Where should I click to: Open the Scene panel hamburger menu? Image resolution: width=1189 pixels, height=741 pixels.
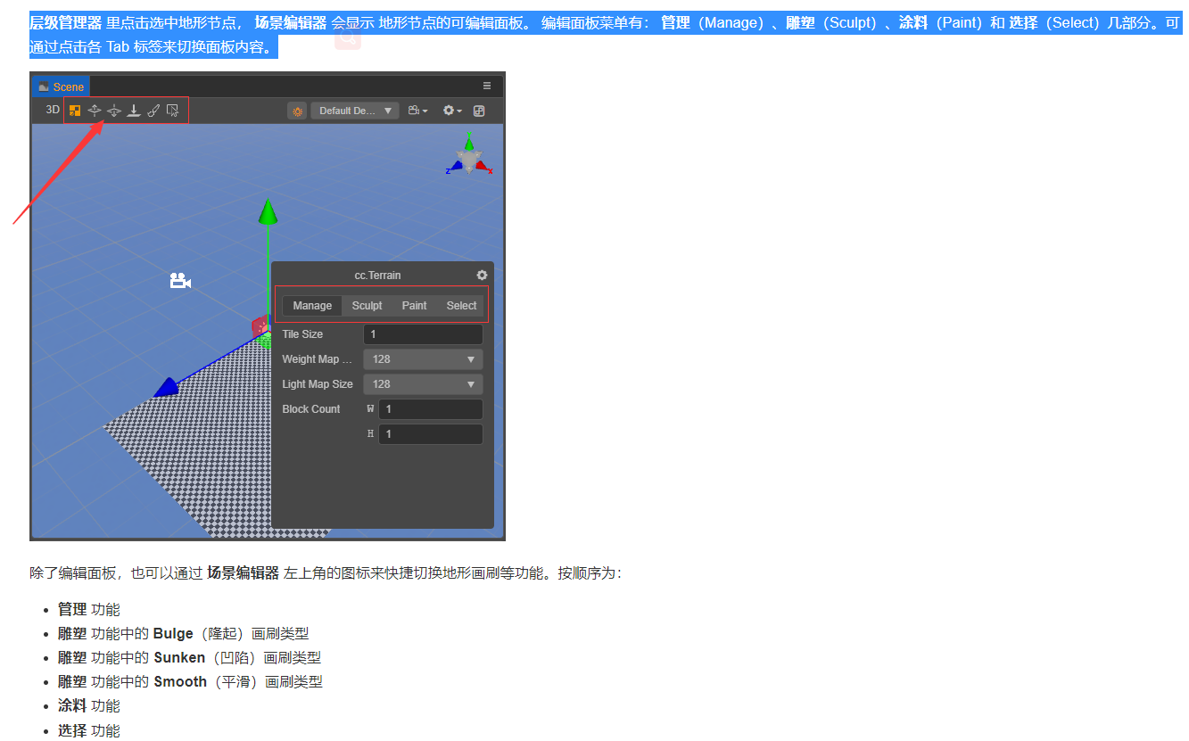[487, 86]
